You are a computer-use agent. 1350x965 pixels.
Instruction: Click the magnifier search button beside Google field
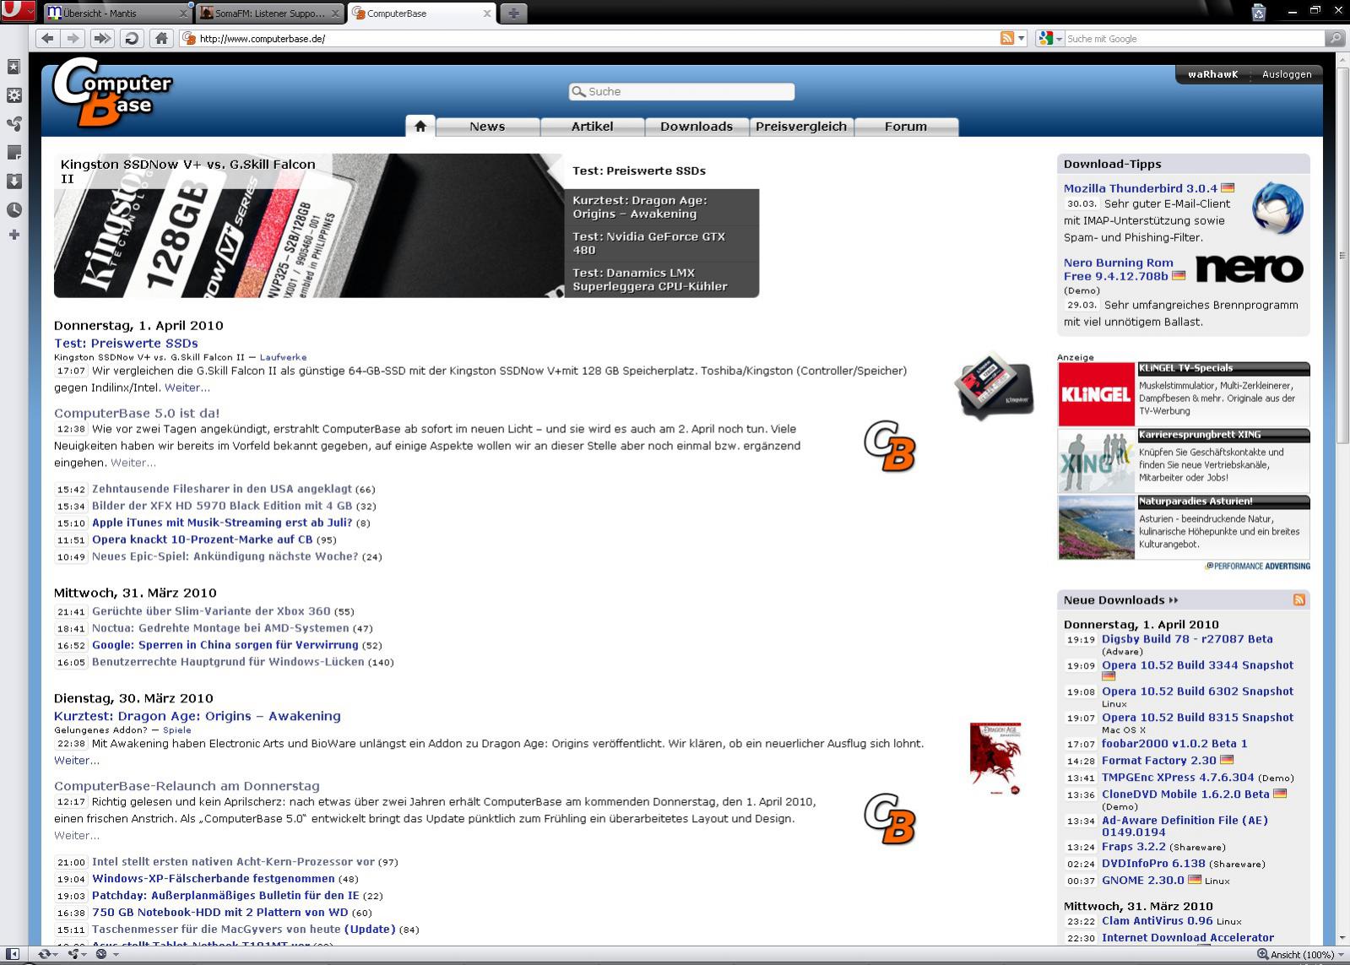[1335, 38]
